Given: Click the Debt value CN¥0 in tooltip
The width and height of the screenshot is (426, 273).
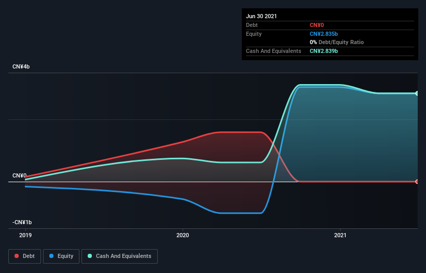Looking at the screenshot, I should tap(317, 25).
